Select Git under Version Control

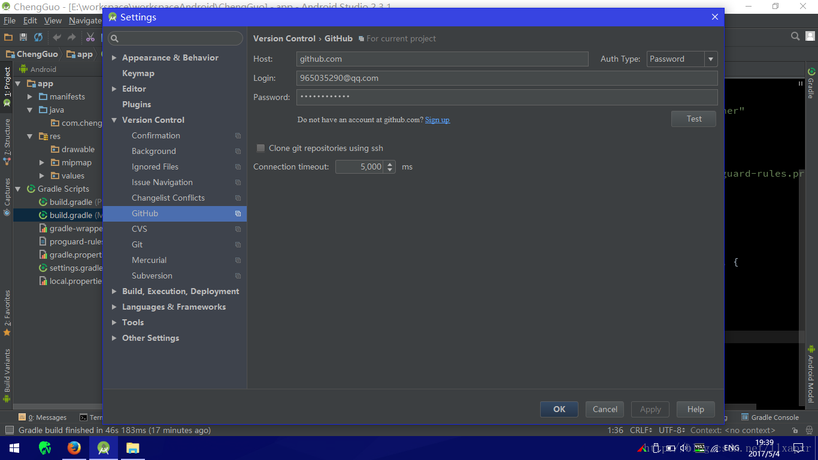tap(137, 245)
